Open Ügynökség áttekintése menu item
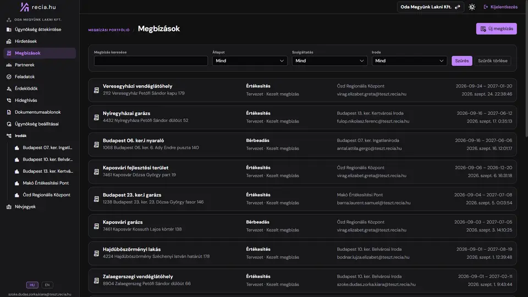Image resolution: width=528 pixels, height=297 pixels. click(40, 30)
